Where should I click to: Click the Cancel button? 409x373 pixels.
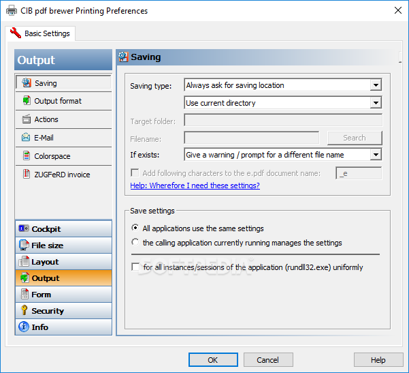click(267, 360)
